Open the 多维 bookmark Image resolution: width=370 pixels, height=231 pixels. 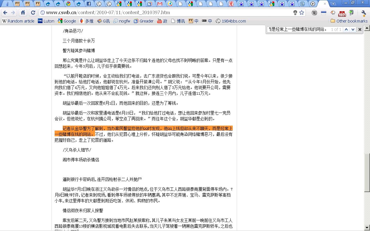pos(86,21)
